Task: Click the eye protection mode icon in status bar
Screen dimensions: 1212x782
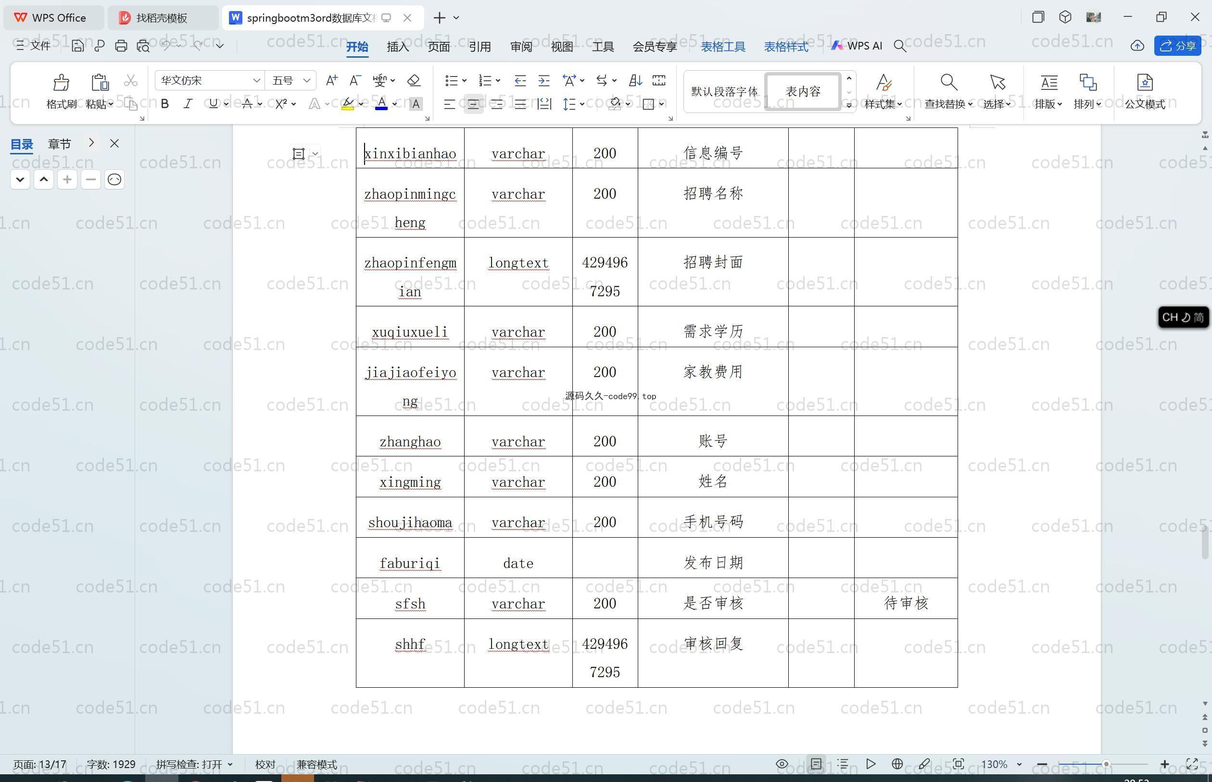Action: pyautogui.click(x=782, y=764)
